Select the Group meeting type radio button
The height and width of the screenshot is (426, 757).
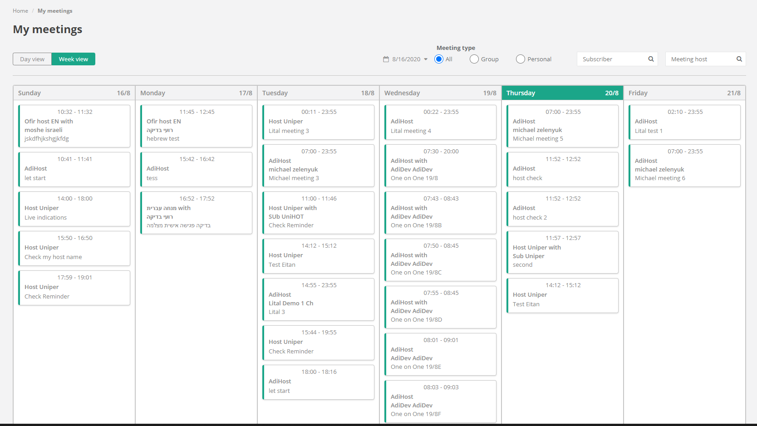pos(474,59)
